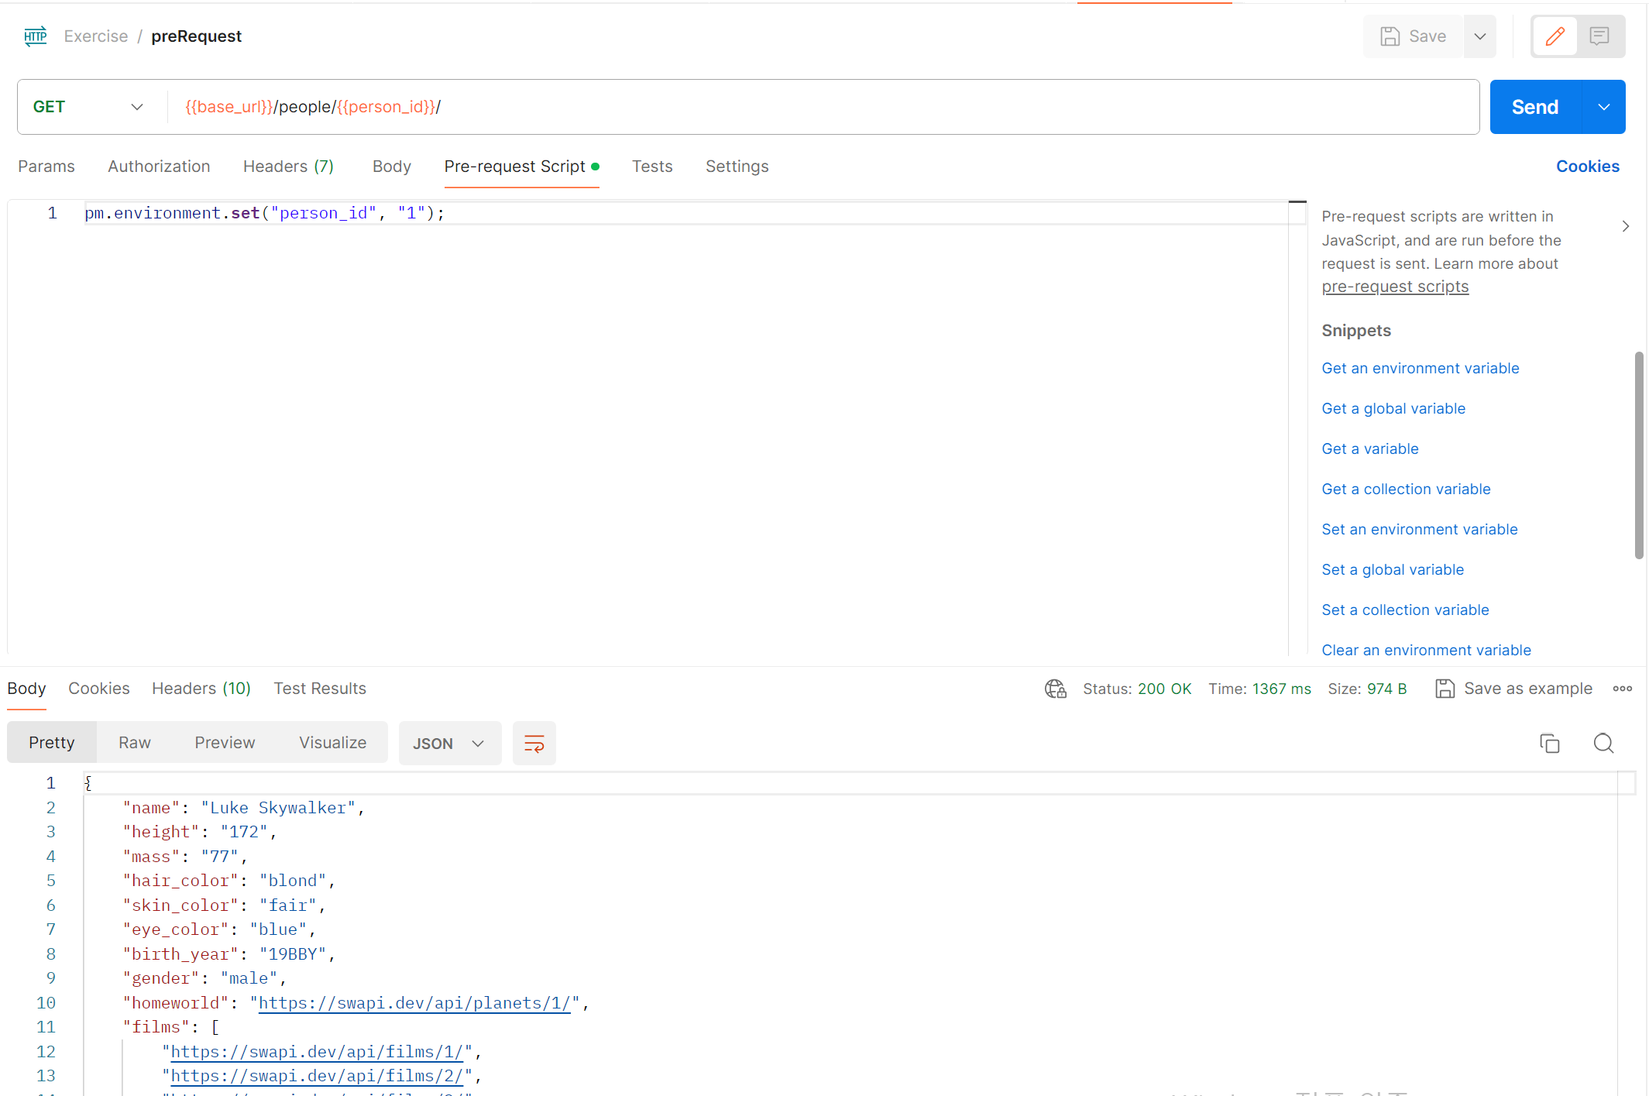The width and height of the screenshot is (1649, 1096).
Task: Open the JSON format dropdown
Action: coord(449,744)
